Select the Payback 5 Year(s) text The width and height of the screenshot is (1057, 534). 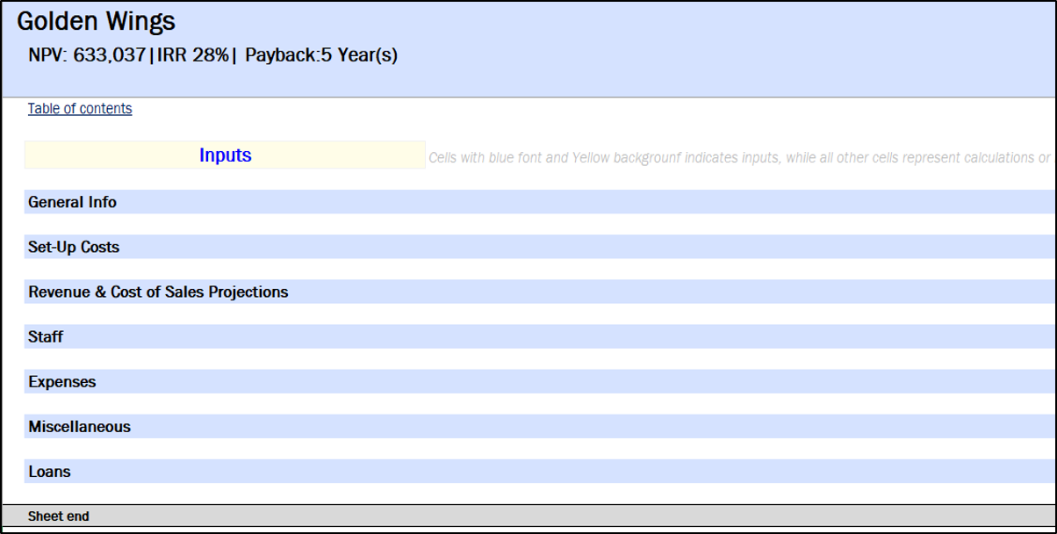click(x=321, y=55)
